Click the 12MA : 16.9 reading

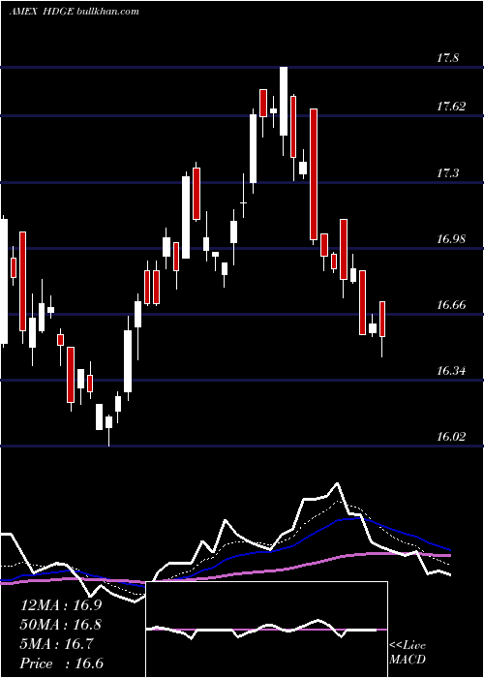(61, 605)
